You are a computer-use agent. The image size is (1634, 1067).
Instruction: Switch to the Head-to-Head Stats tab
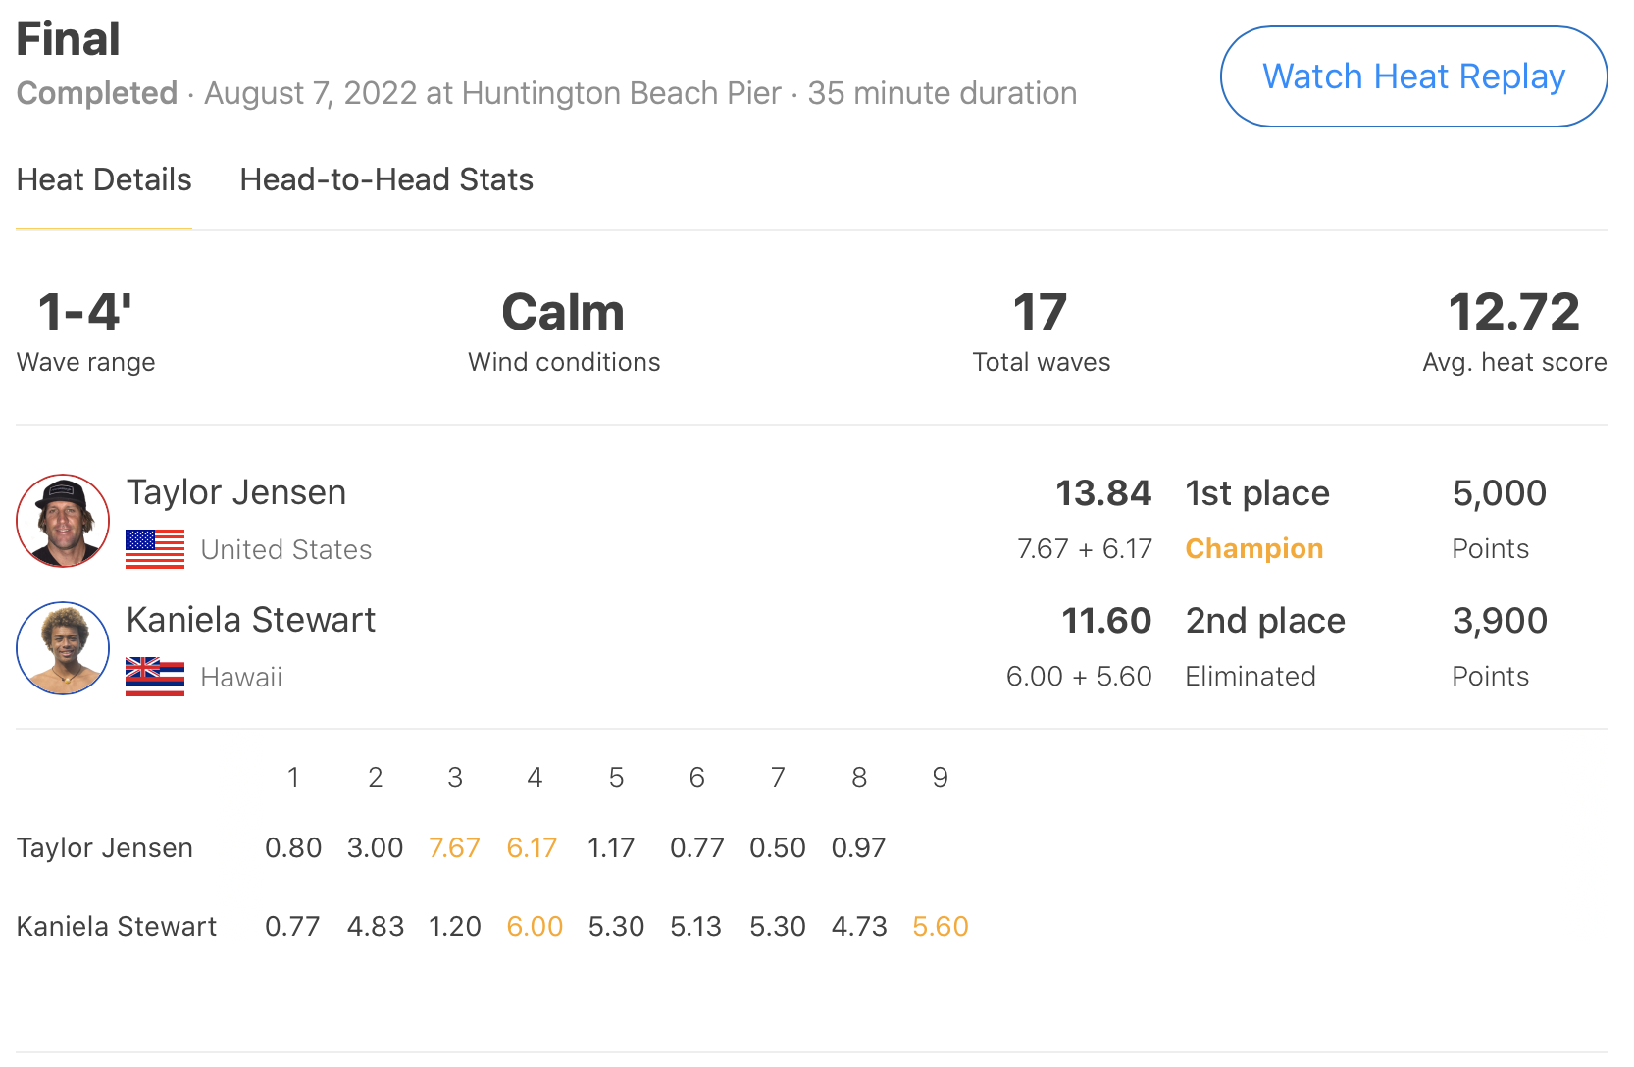coord(386,179)
